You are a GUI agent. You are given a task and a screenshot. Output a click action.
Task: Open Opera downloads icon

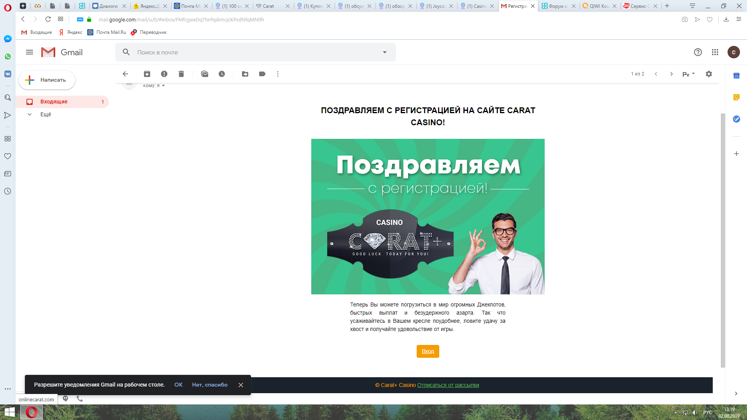coord(726,19)
